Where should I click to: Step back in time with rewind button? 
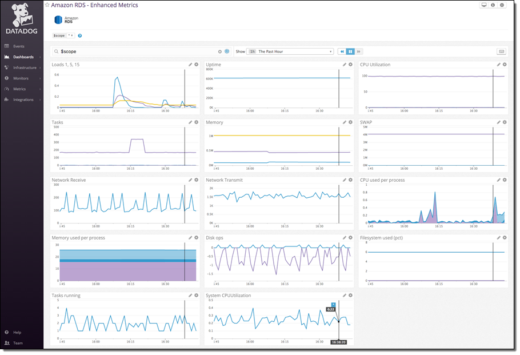tap(342, 51)
